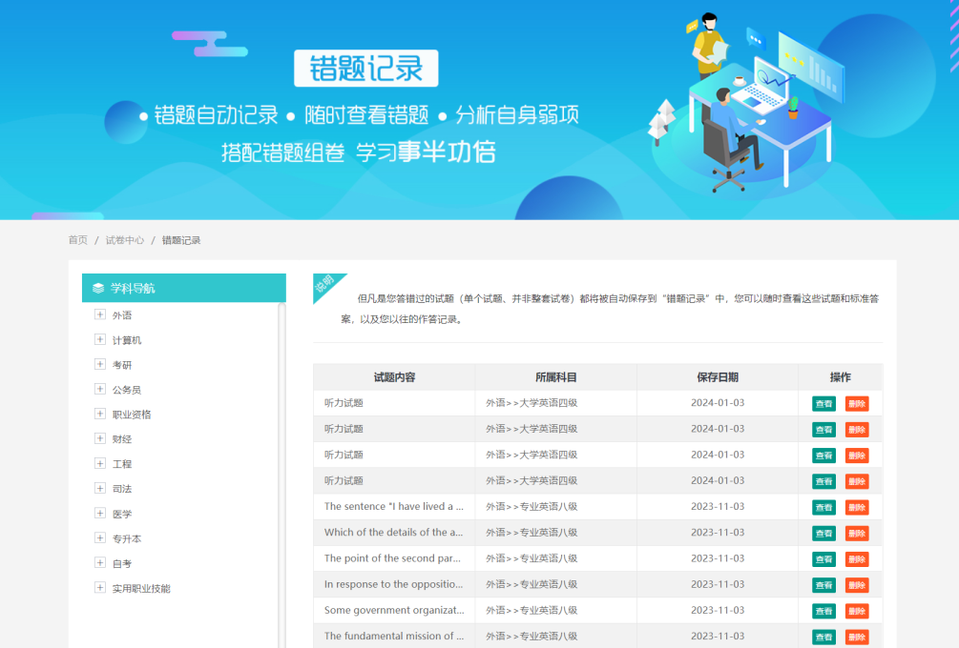Expand the 考研 category plus icon
This screenshot has height=648, width=959.
(x=100, y=364)
